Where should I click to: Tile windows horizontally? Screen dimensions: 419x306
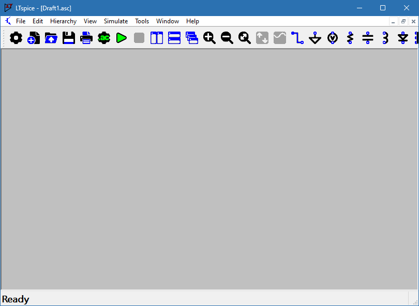click(x=174, y=38)
